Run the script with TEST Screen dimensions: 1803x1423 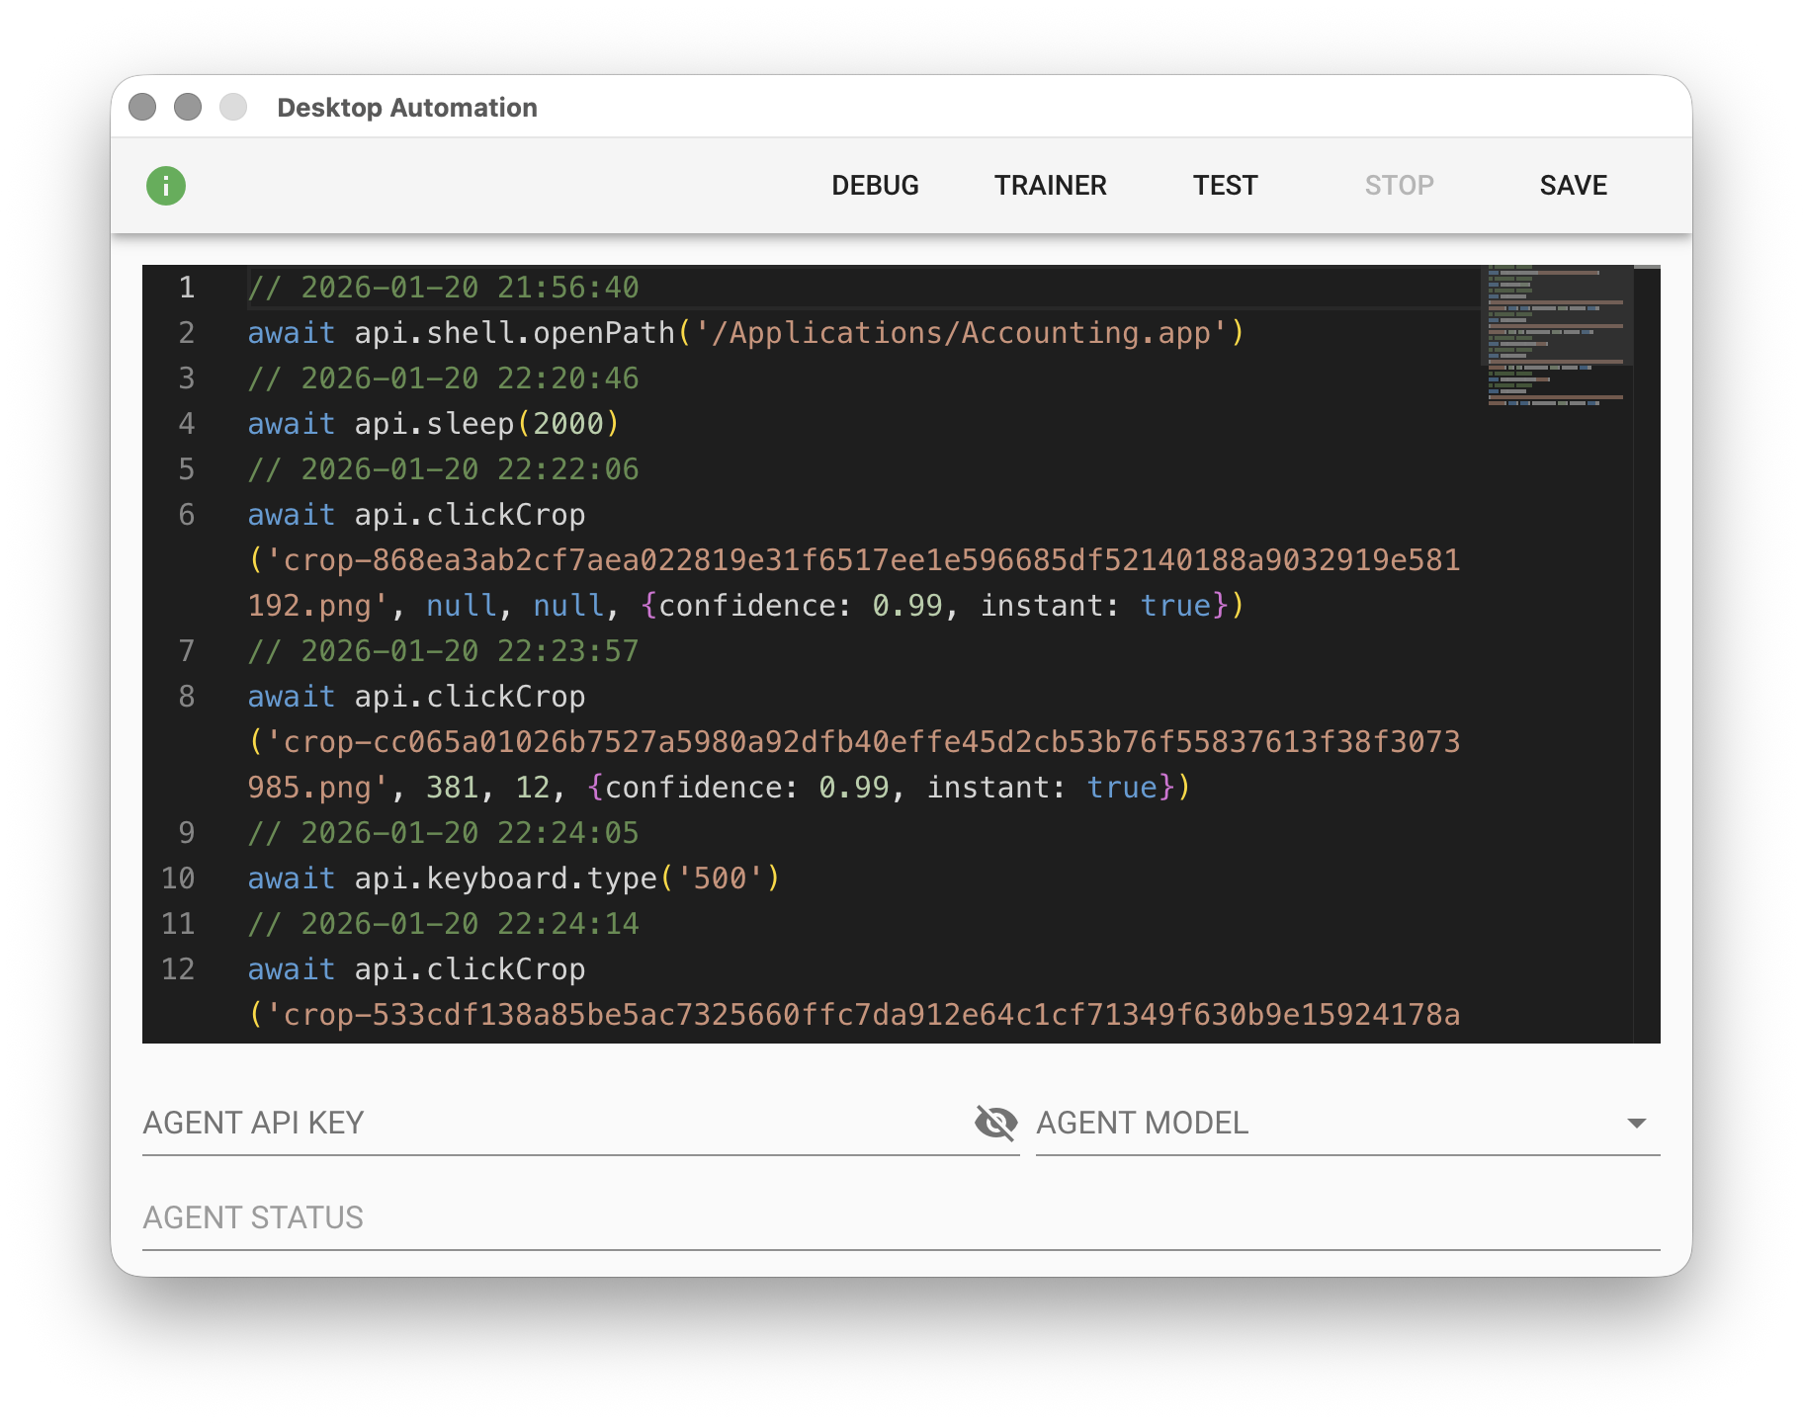[1225, 186]
